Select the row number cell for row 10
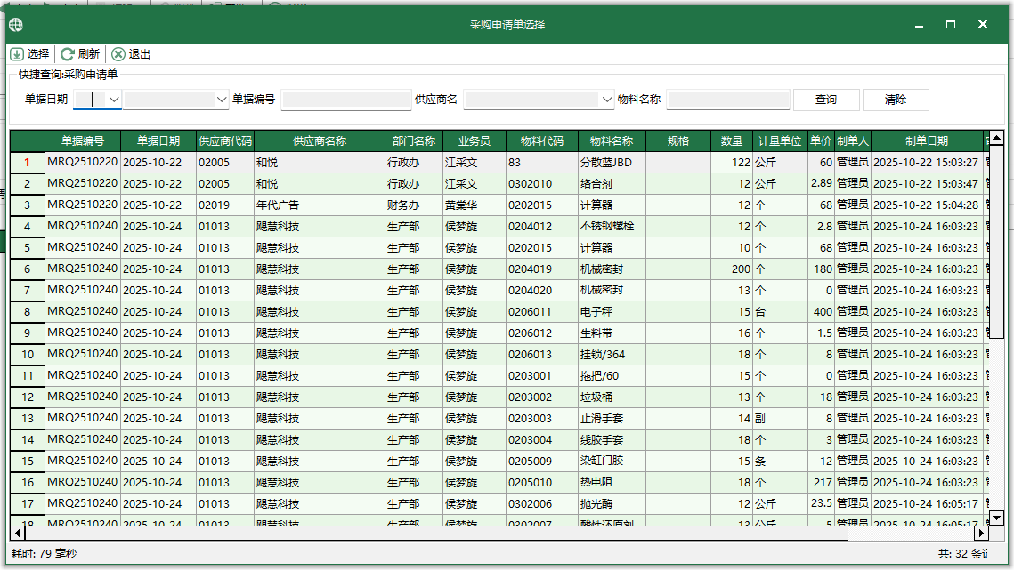 point(27,355)
